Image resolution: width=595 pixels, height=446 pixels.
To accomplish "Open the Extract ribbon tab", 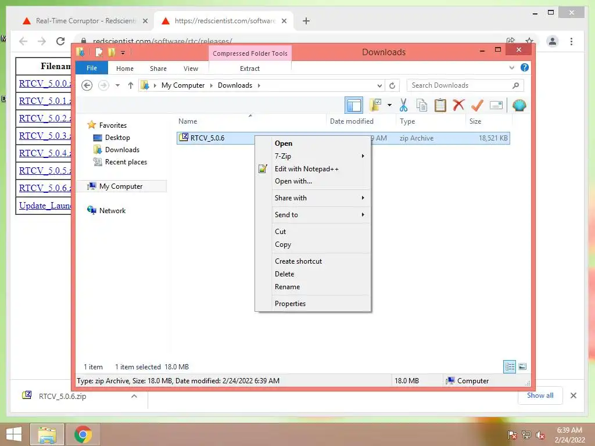I will (250, 69).
